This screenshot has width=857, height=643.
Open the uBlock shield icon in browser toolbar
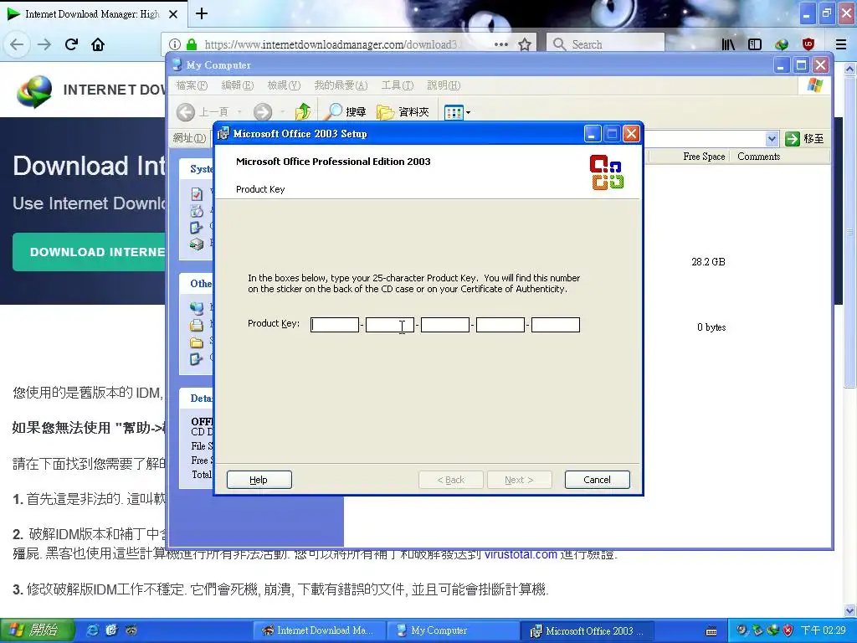[808, 44]
